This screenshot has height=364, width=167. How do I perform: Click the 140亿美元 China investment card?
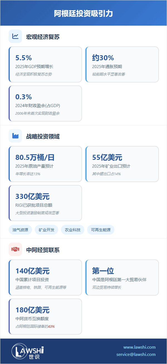[x=45, y=278]
